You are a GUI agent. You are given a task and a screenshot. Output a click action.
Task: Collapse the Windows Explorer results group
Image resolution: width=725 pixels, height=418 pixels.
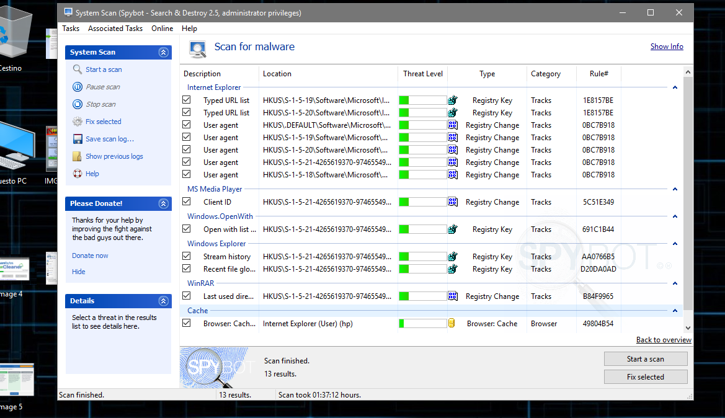tap(675, 244)
